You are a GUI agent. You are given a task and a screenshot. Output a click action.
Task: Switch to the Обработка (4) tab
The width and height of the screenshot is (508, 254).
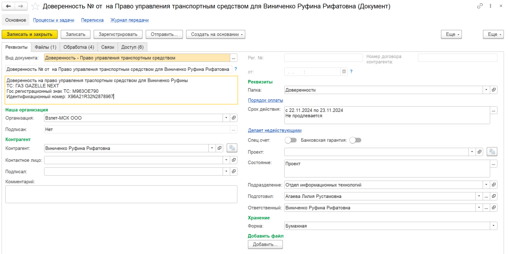click(79, 47)
